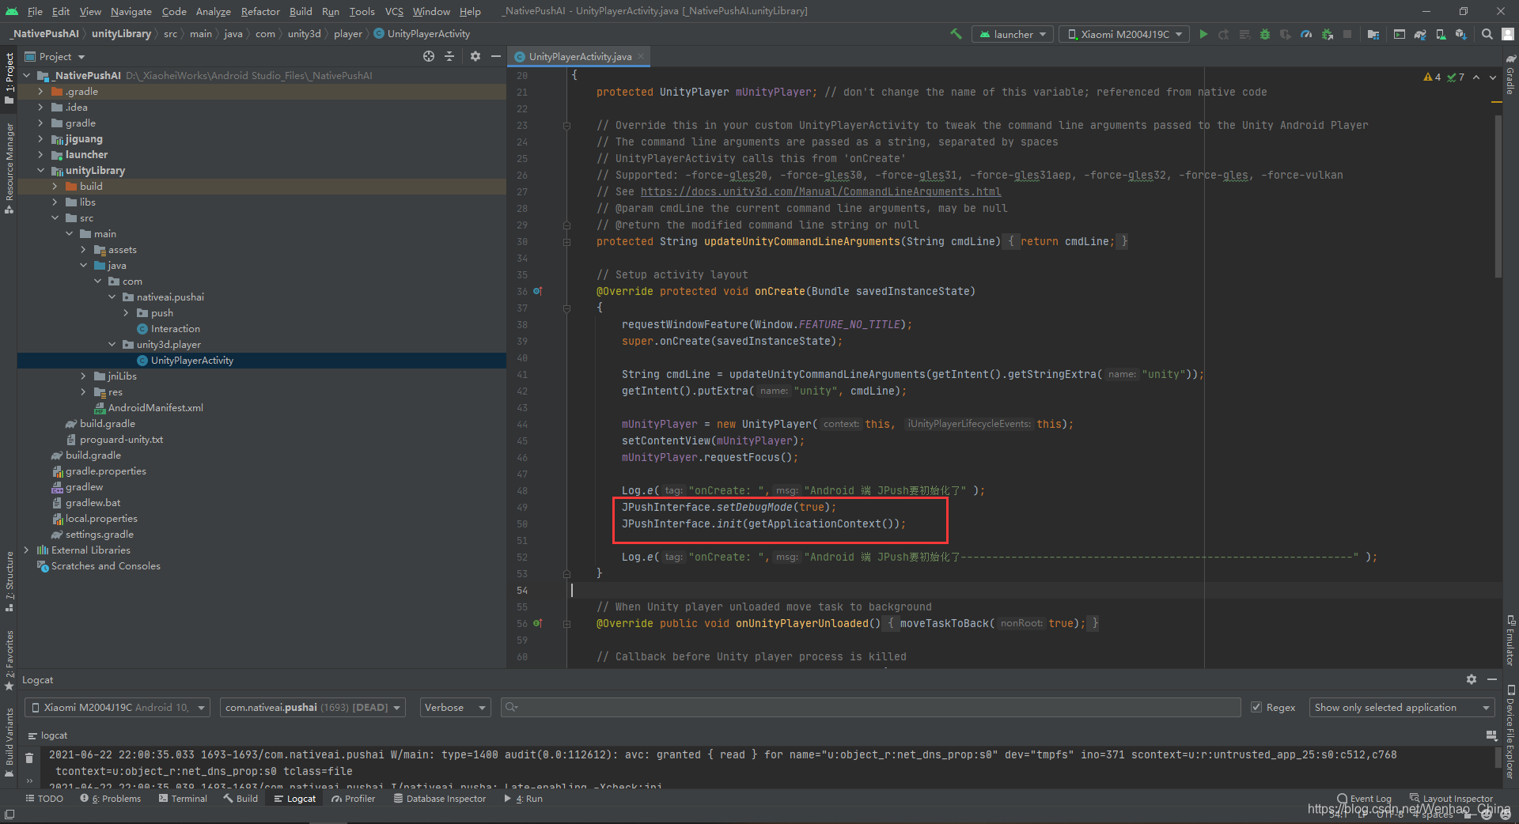
Task: Open Project panel settings gear
Action: click(x=475, y=56)
